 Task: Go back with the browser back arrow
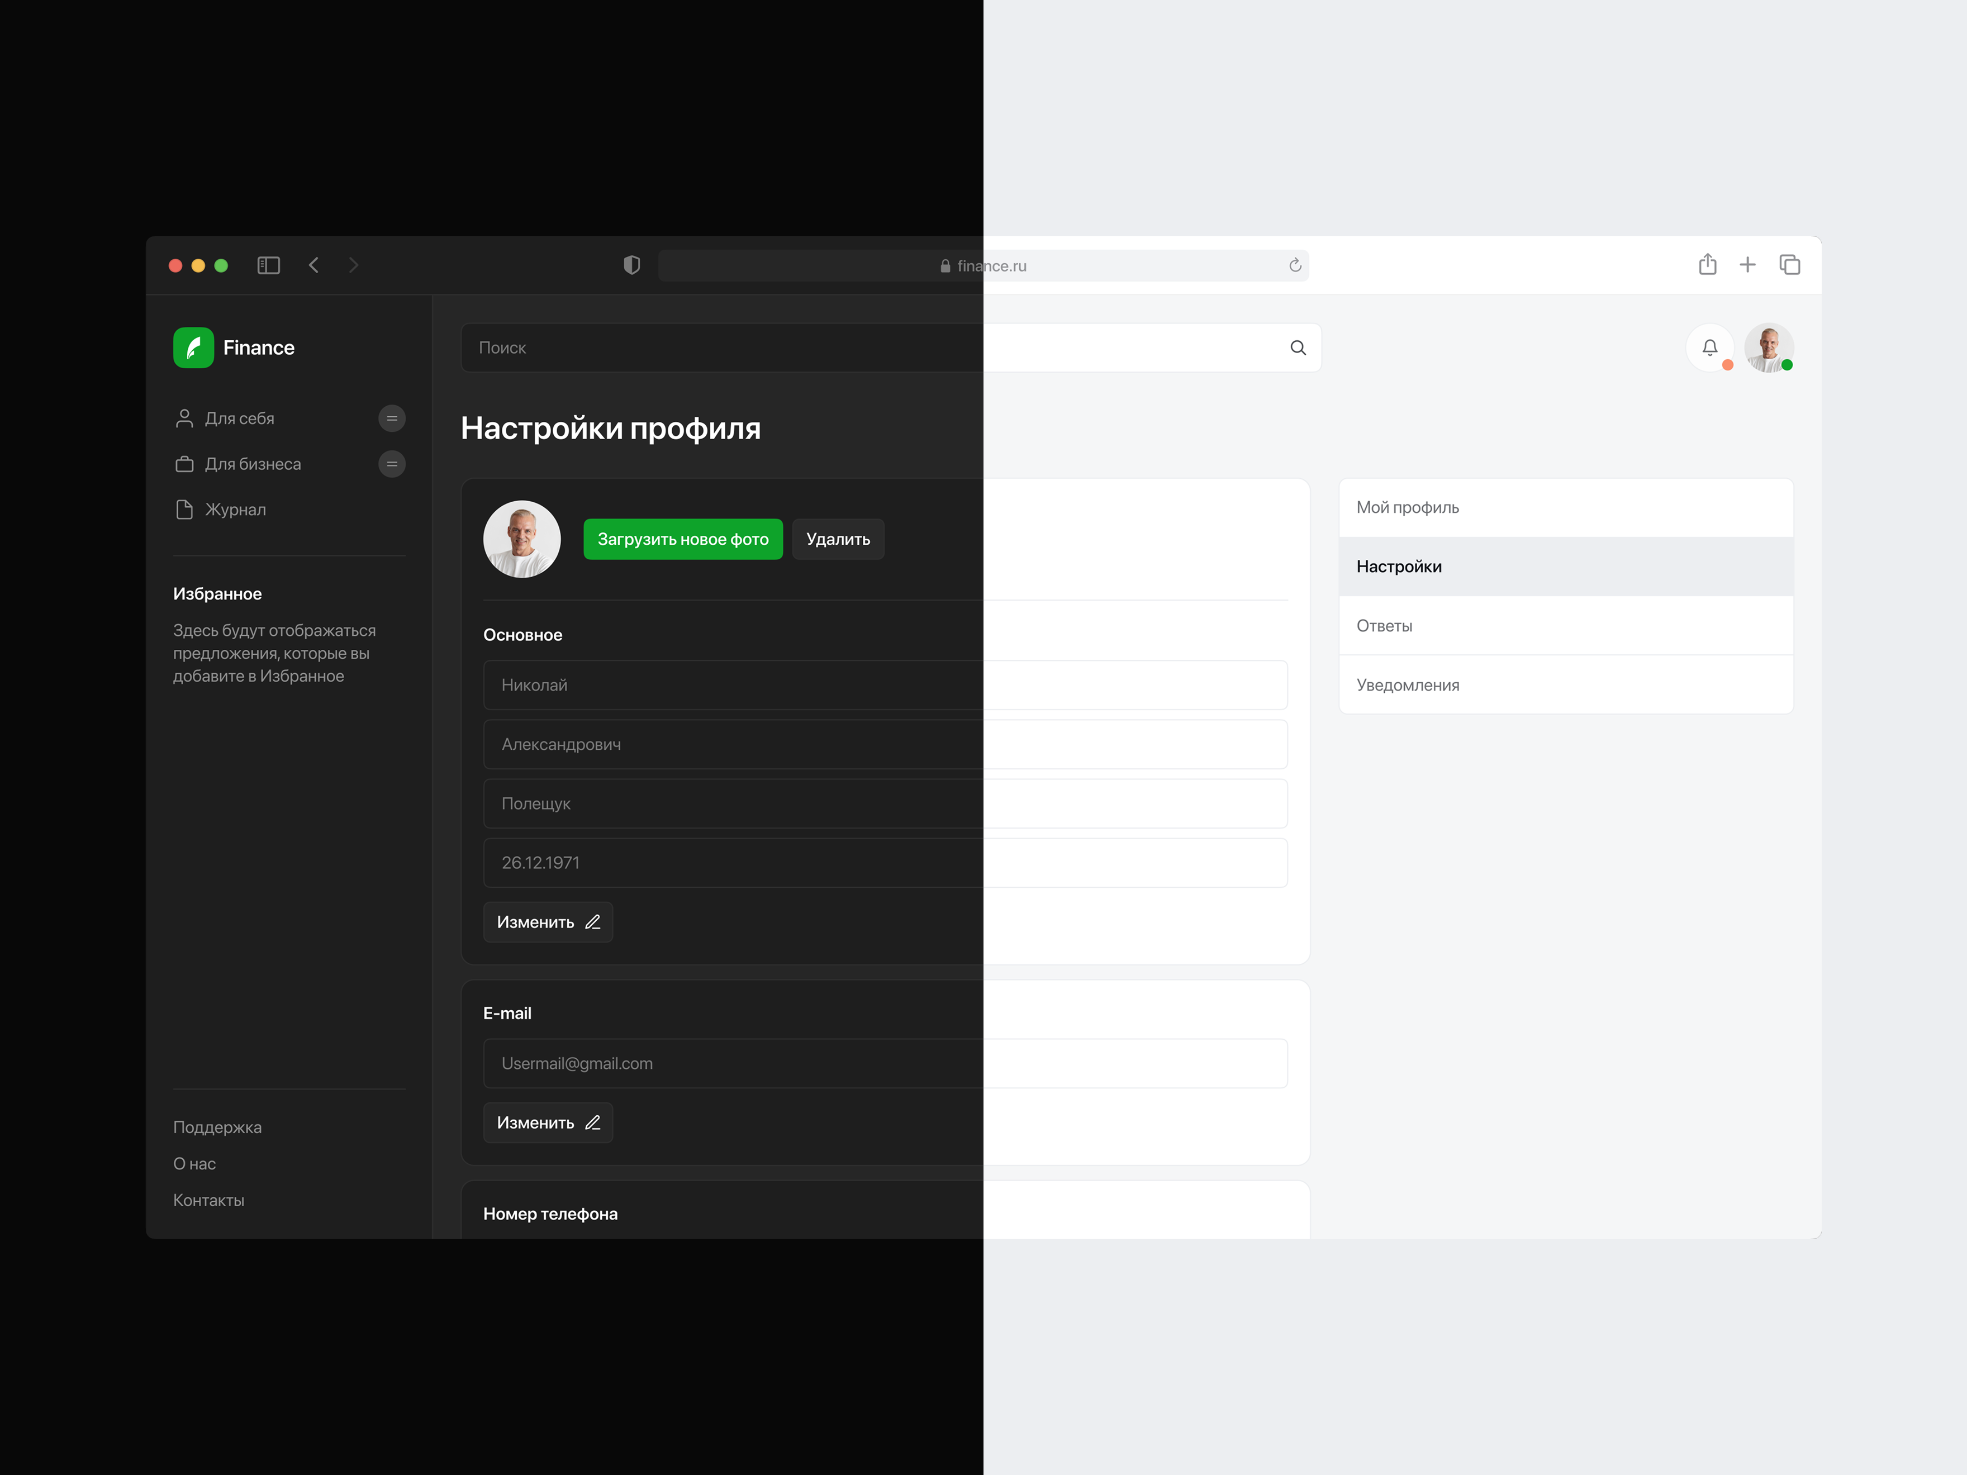tap(314, 265)
